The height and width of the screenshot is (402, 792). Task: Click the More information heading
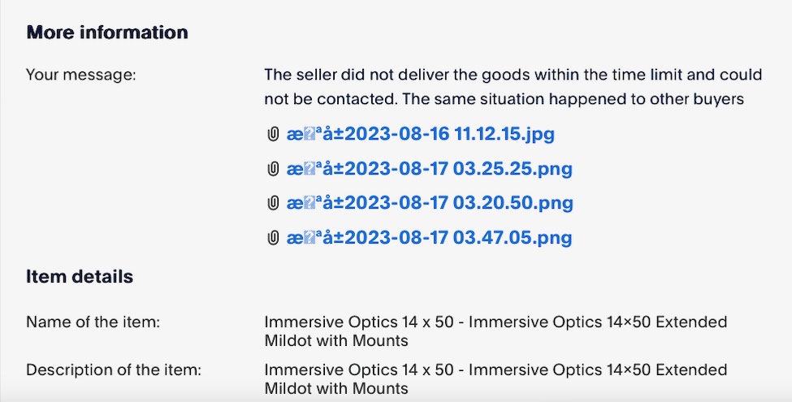tap(107, 32)
